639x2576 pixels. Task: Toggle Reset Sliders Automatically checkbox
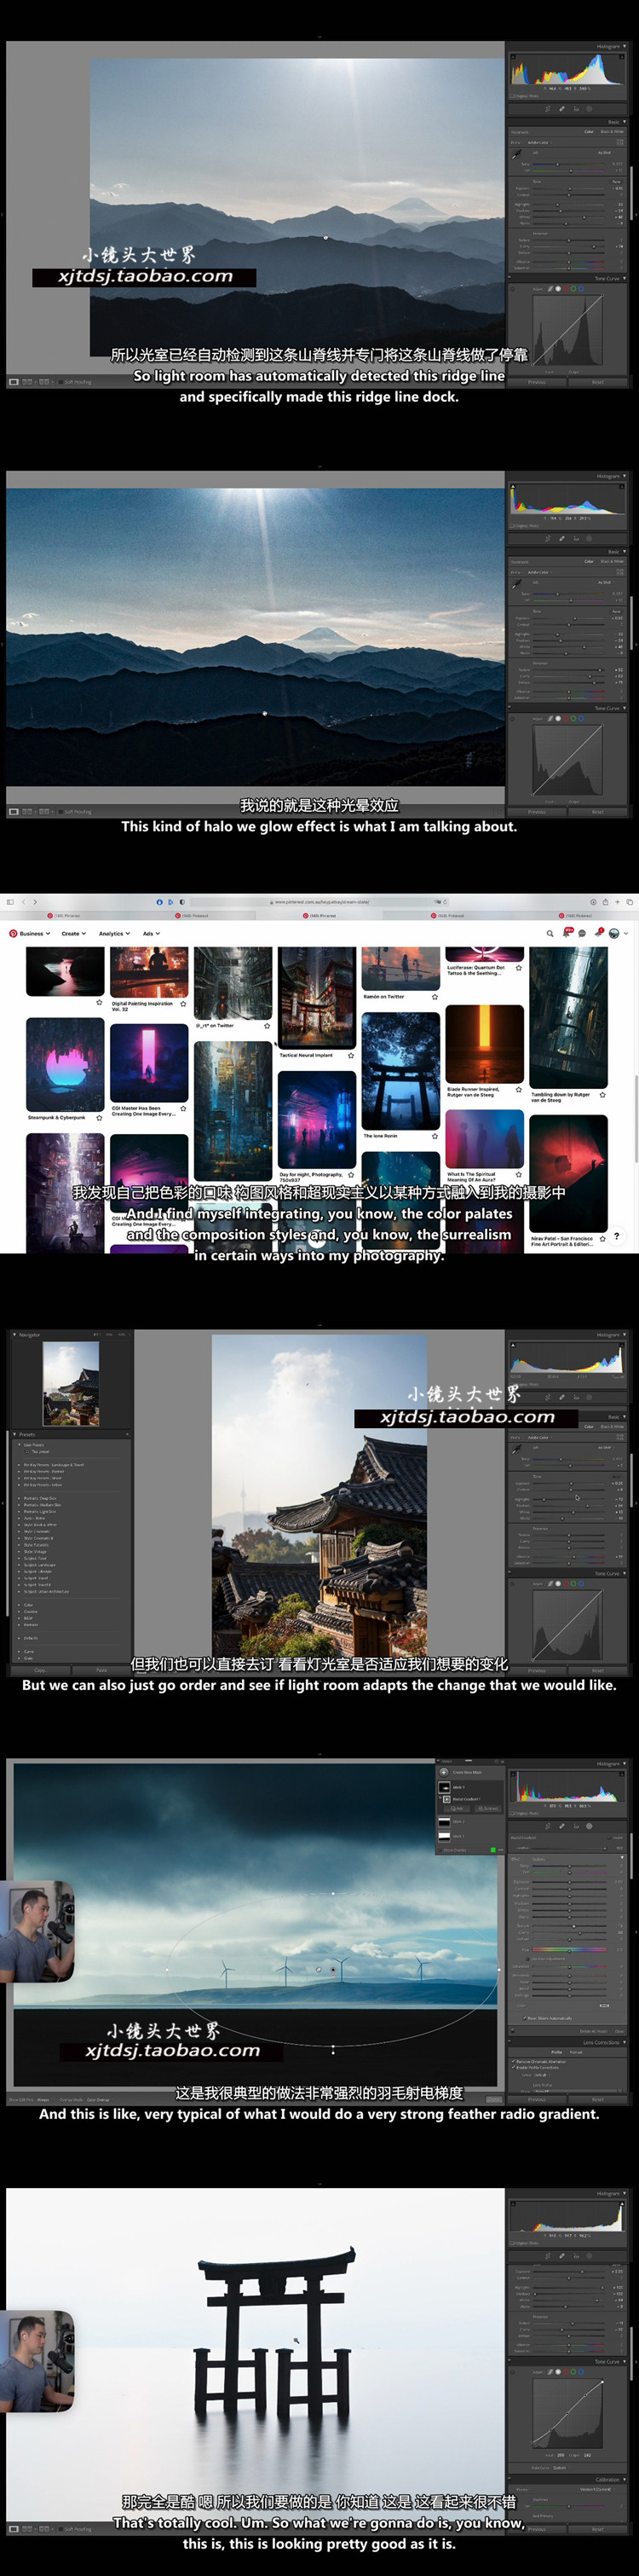tap(524, 2018)
